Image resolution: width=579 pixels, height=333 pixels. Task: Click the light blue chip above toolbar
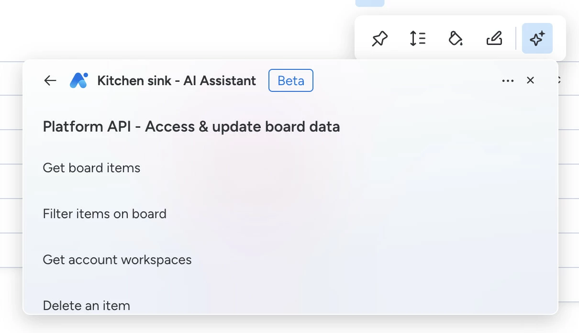click(370, 3)
